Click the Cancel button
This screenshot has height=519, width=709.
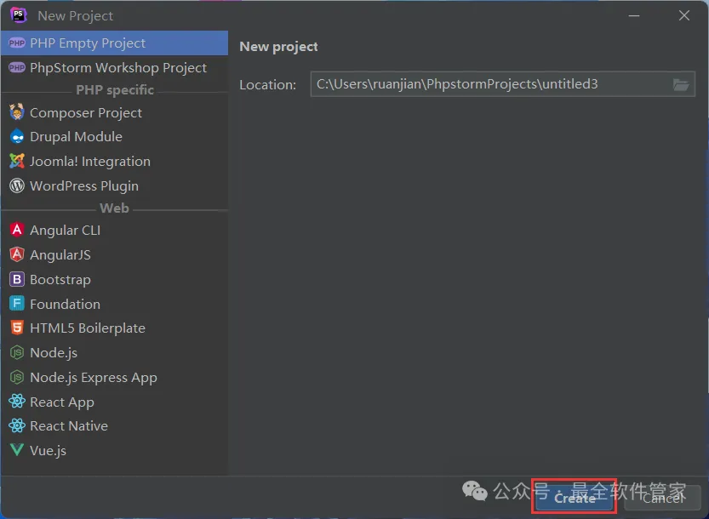pyautogui.click(x=663, y=498)
